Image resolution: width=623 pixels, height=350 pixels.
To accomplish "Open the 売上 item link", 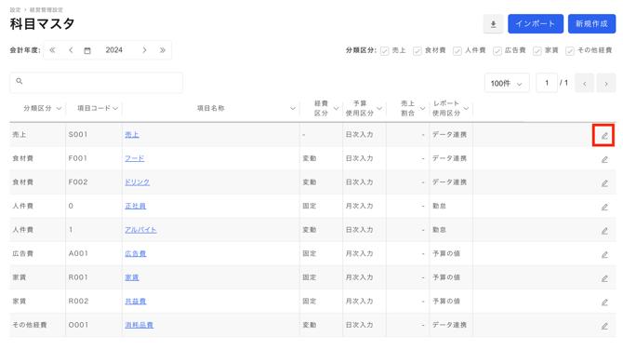I will point(132,135).
